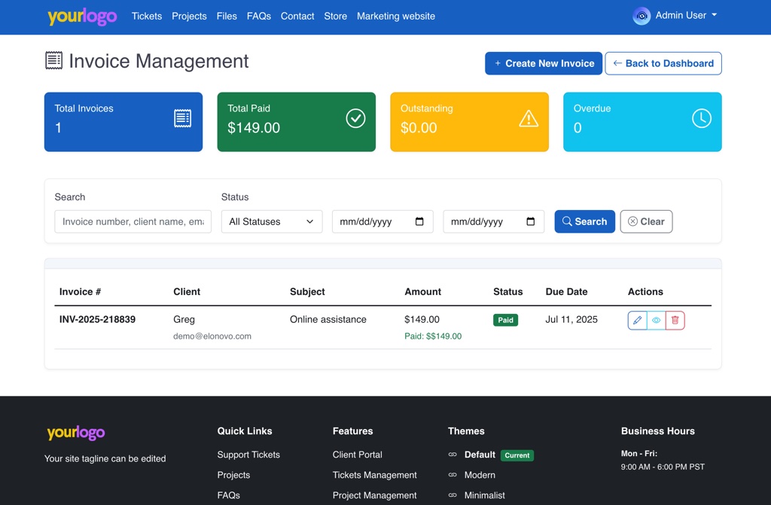Click the warning triangle on Outstanding card
Image resolution: width=771 pixels, height=505 pixels.
[x=529, y=118]
